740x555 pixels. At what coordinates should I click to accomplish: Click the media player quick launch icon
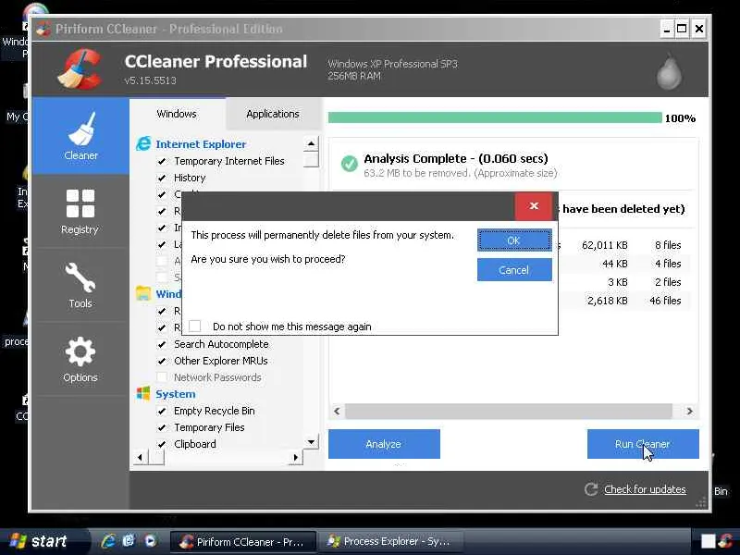(151, 541)
